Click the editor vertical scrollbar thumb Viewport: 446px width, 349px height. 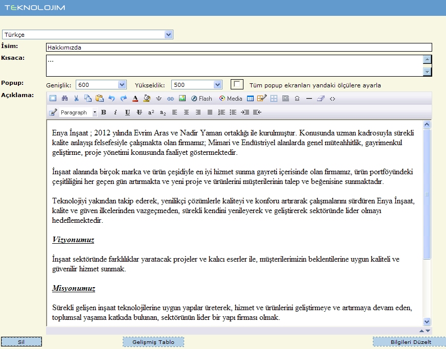click(x=427, y=194)
